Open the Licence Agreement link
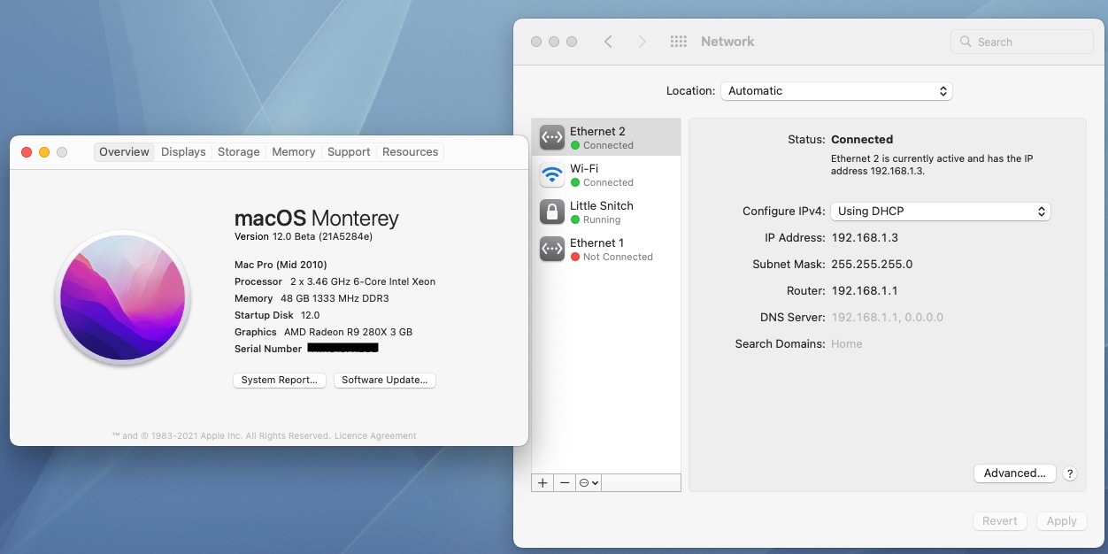The width and height of the screenshot is (1108, 554). coord(375,435)
